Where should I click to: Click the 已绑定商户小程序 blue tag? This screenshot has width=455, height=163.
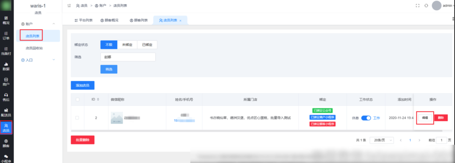pos(323,117)
